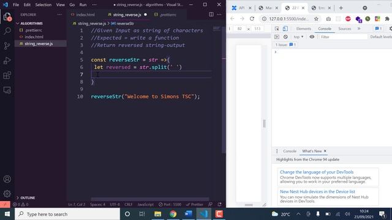The image size is (392, 220).
Task: Open the Run menu
Action: [83, 5]
